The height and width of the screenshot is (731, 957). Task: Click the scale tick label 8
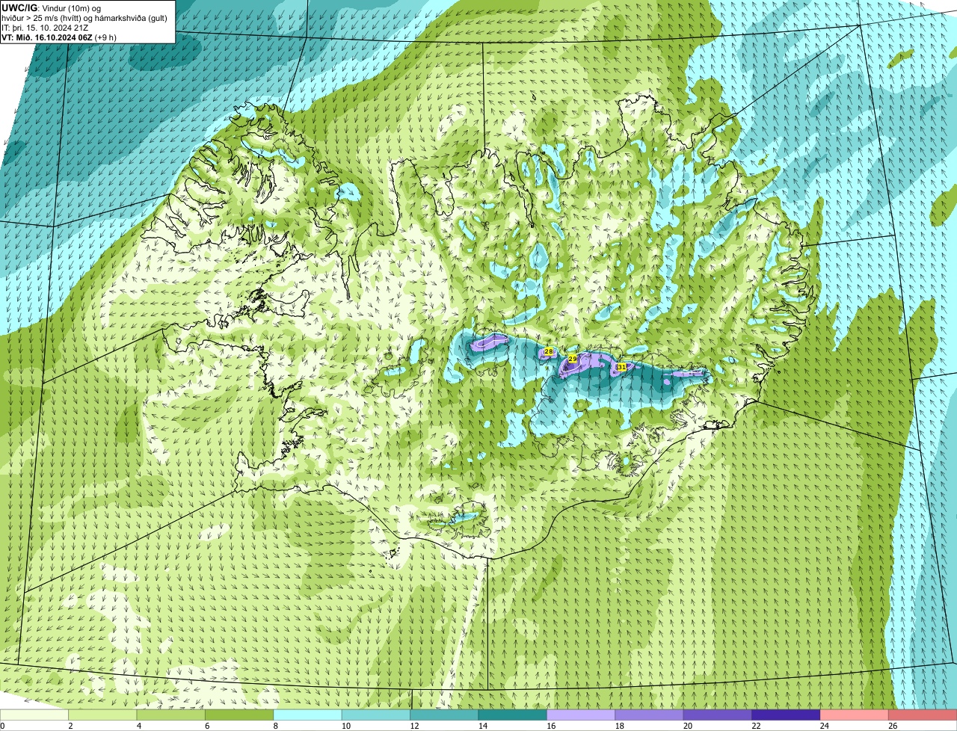point(275,726)
